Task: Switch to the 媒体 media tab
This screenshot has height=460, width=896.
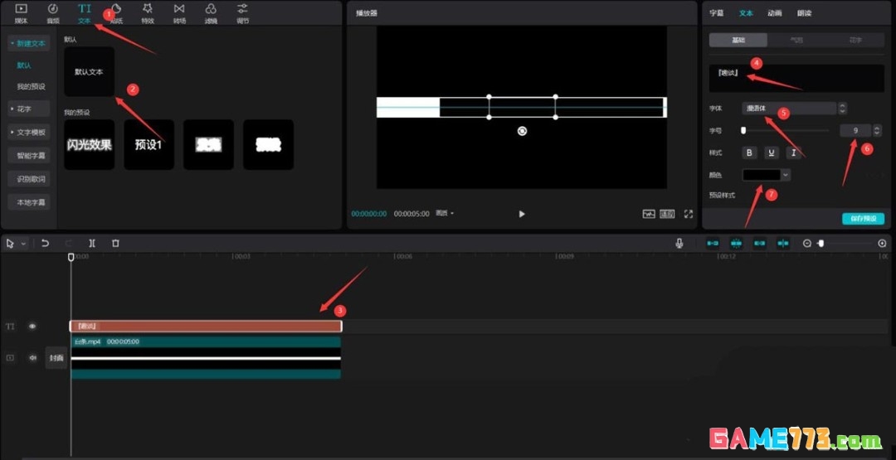Action: (x=21, y=12)
